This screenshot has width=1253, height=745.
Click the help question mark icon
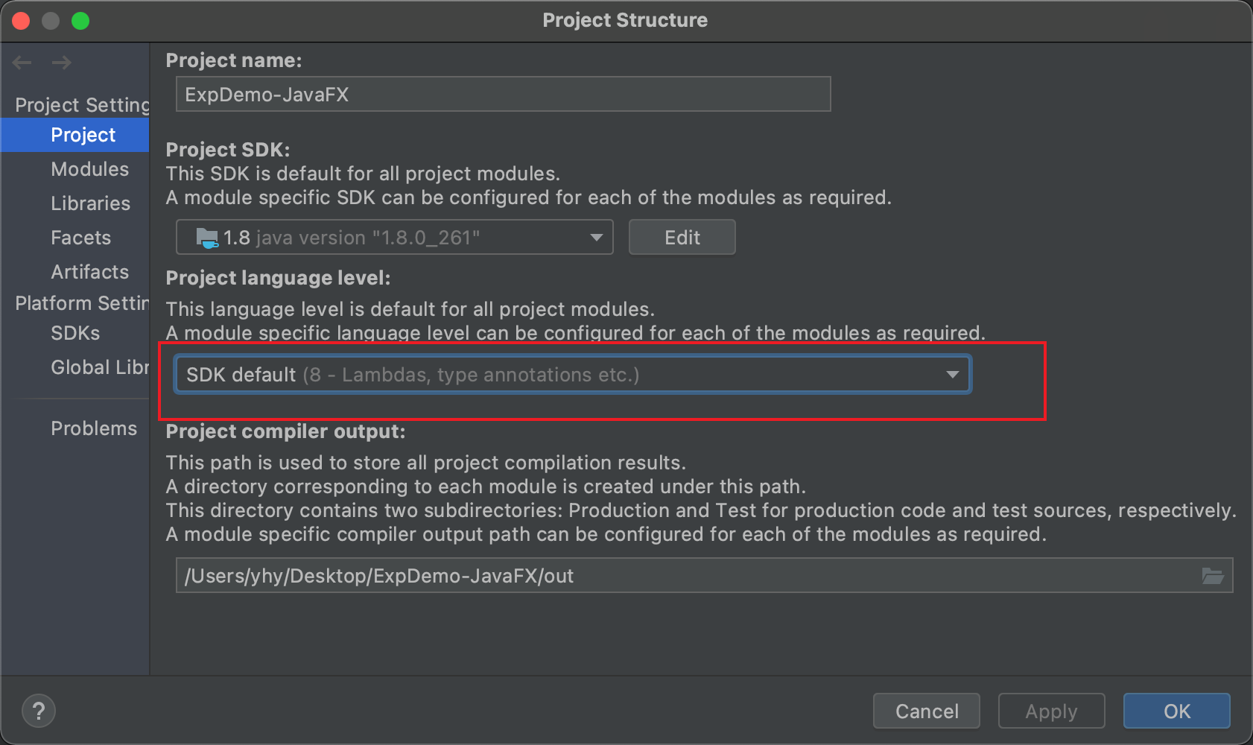(x=39, y=711)
